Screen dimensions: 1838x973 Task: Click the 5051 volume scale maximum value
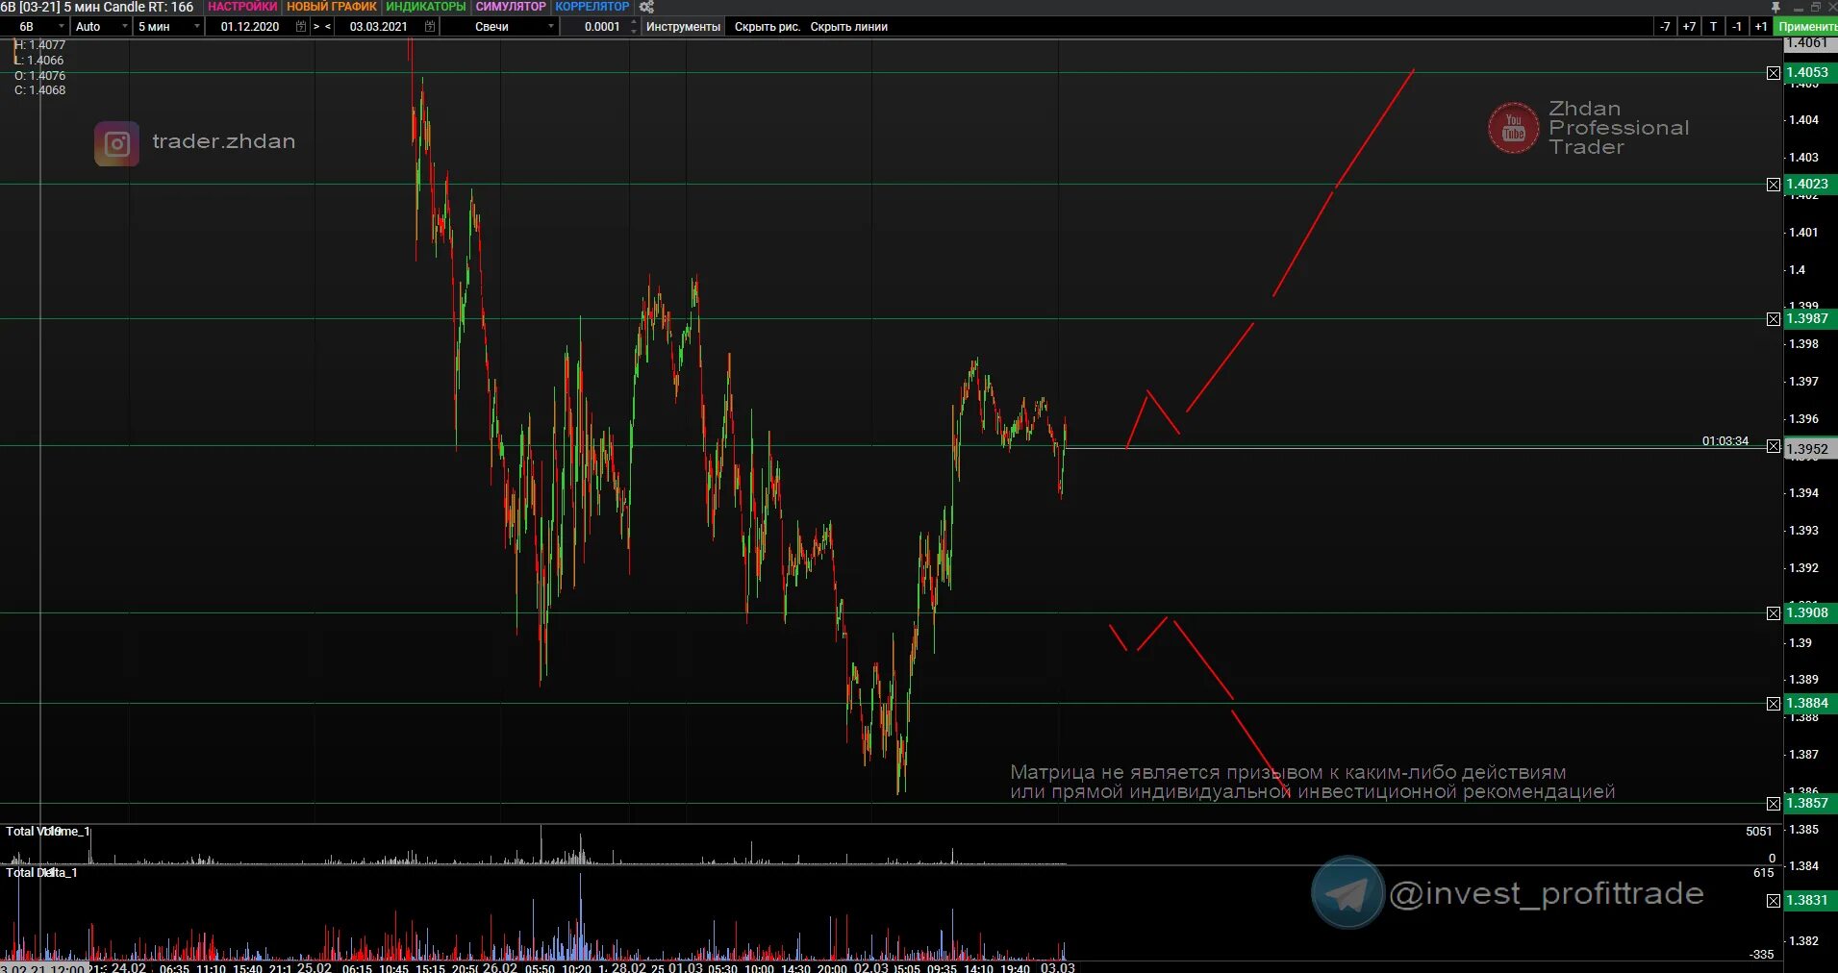point(1759,832)
